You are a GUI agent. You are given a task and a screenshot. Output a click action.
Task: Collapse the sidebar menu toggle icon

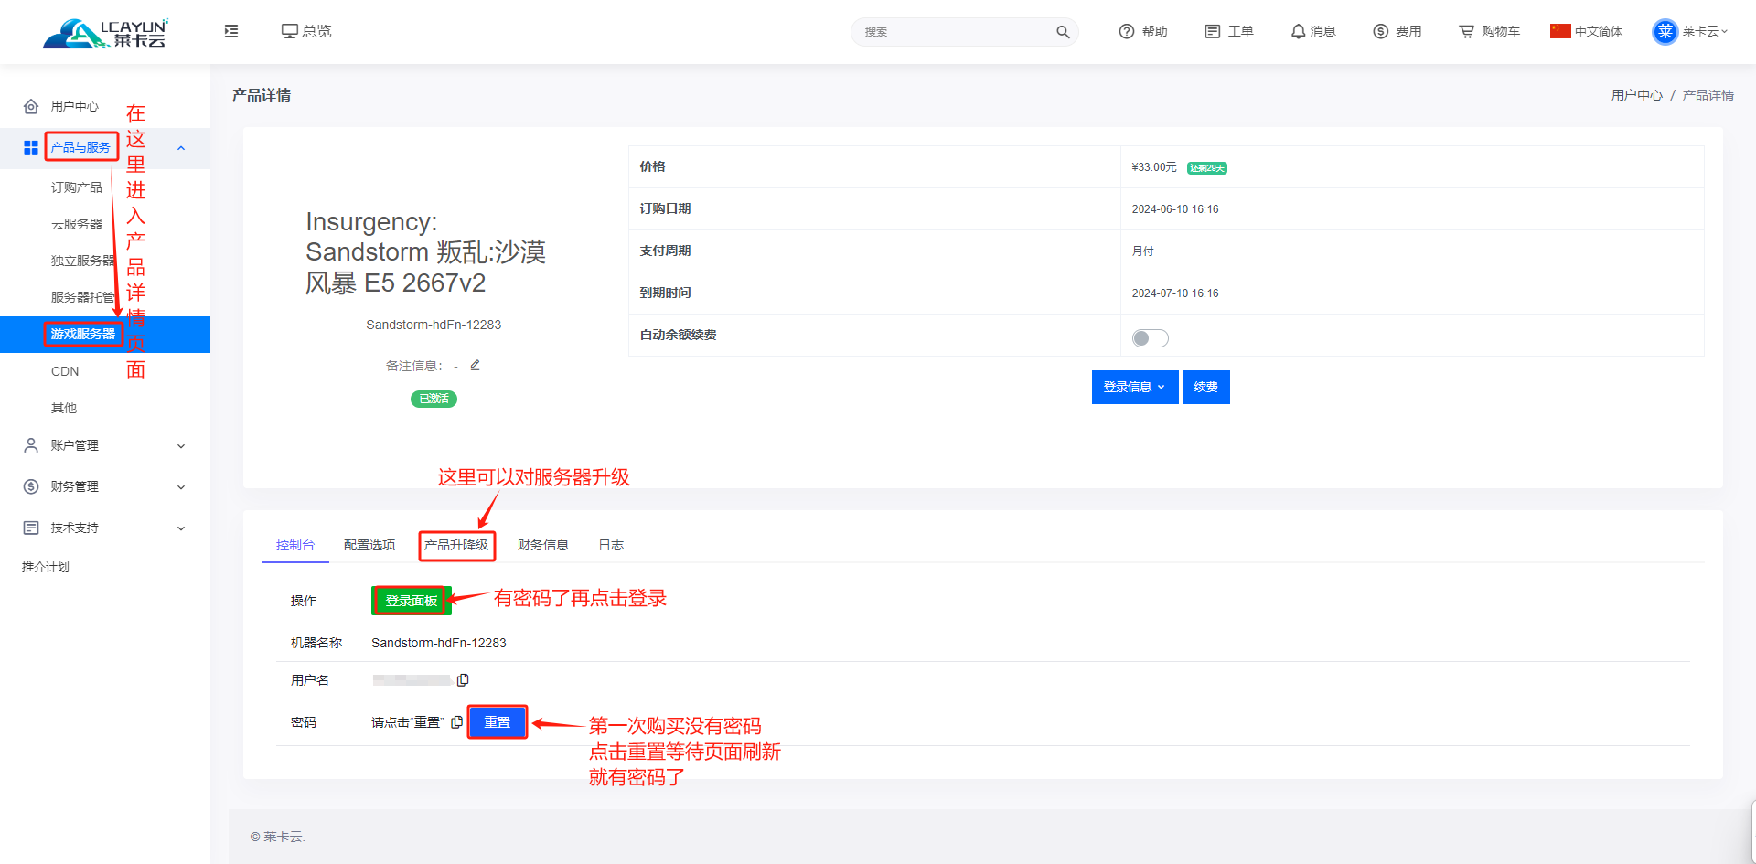pos(231,31)
